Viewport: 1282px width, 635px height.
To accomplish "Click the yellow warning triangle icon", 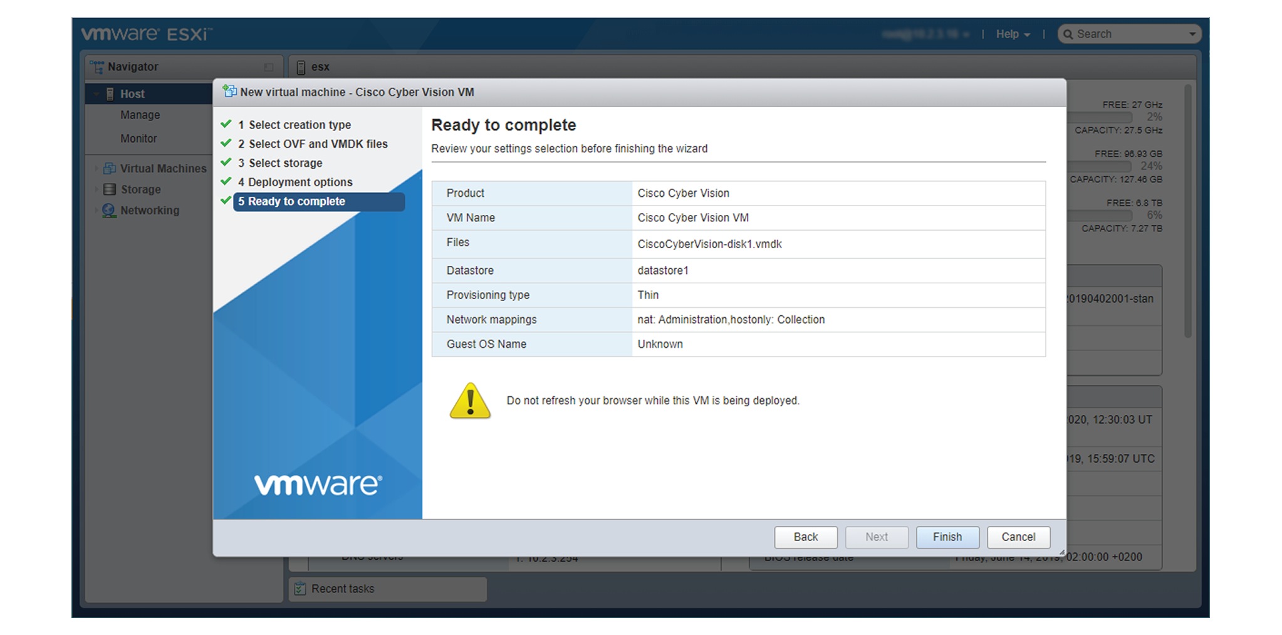I will pos(469,399).
